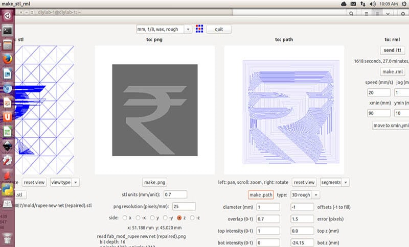Click the bot z (mm) field showing -24.15

click(302, 242)
